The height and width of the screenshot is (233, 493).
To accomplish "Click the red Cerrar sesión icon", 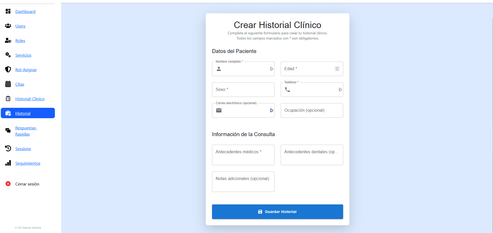I will [x=8, y=184].
